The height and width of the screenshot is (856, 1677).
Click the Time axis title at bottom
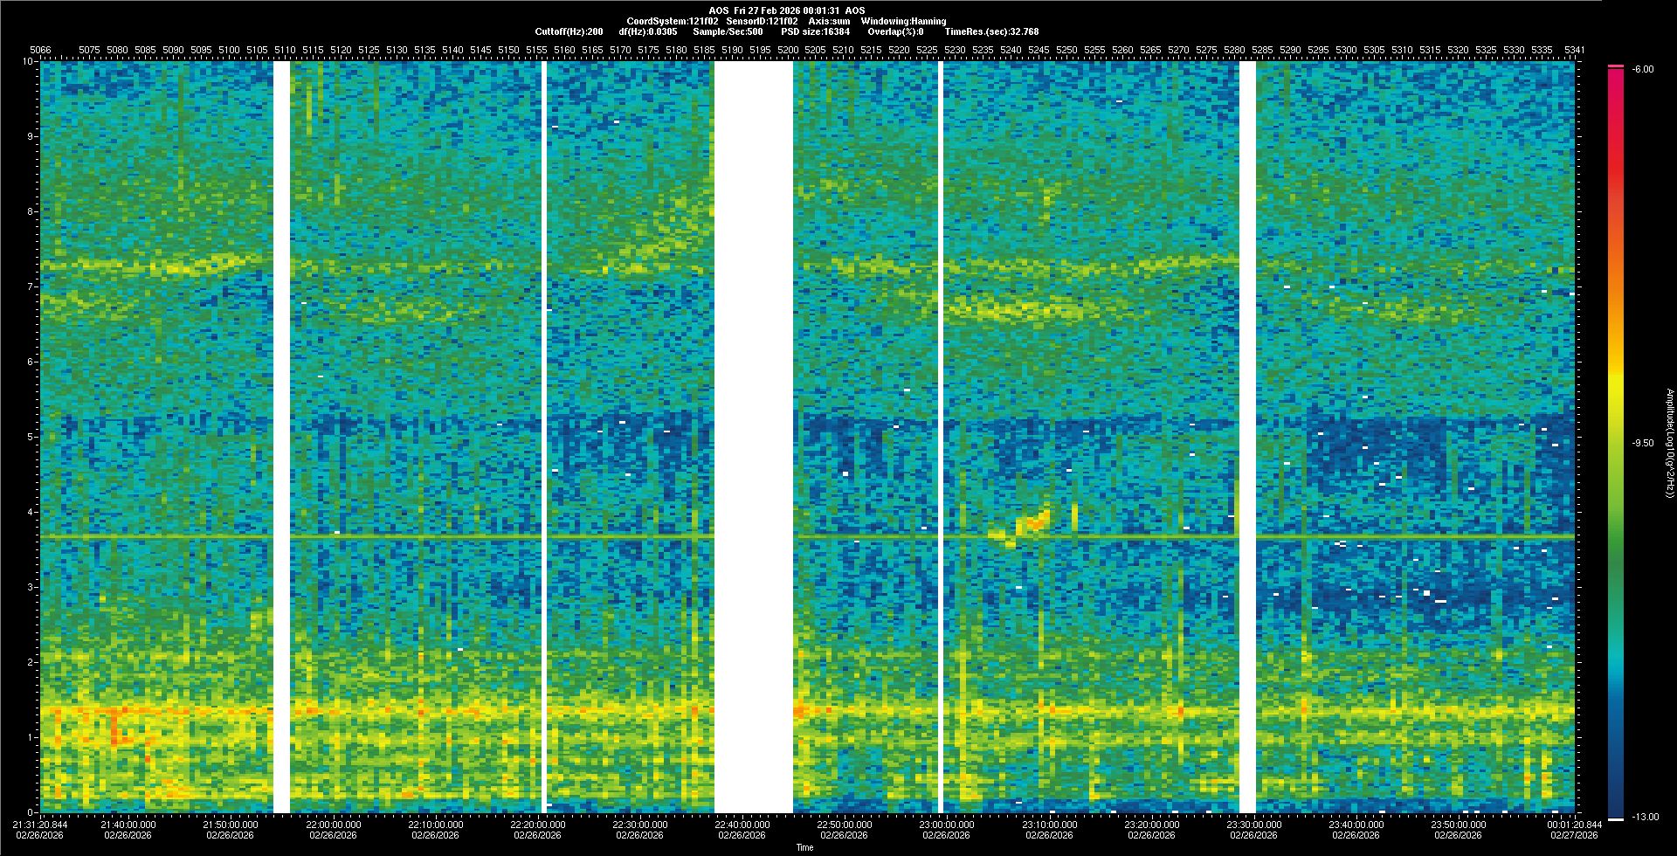pos(804,847)
